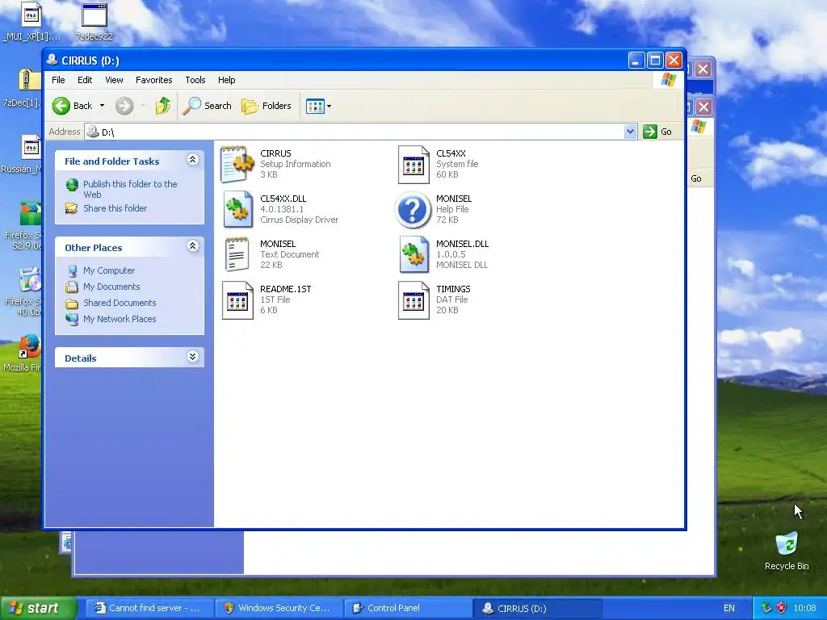Collapse File and Folder Tasks panel

pyautogui.click(x=193, y=160)
